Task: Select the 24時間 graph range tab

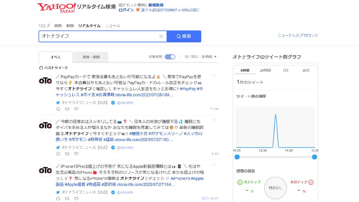Action: [x=265, y=70]
